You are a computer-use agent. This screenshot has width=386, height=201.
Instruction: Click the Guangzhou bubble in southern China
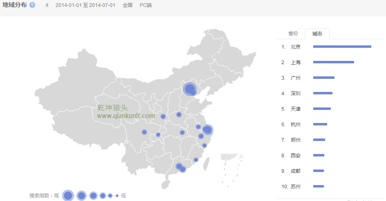pos(179,166)
